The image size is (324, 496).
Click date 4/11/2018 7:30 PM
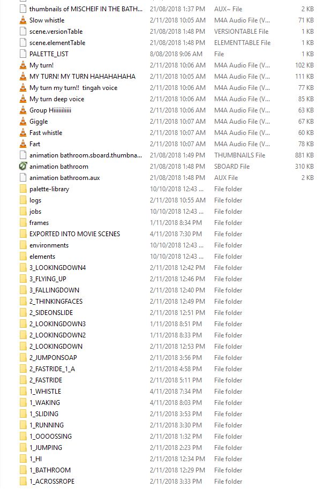(x=176, y=234)
